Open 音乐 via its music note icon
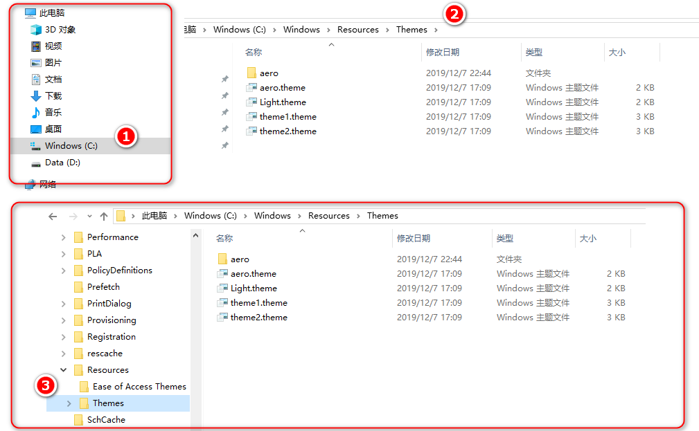This screenshot has height=431, width=699. (x=36, y=113)
